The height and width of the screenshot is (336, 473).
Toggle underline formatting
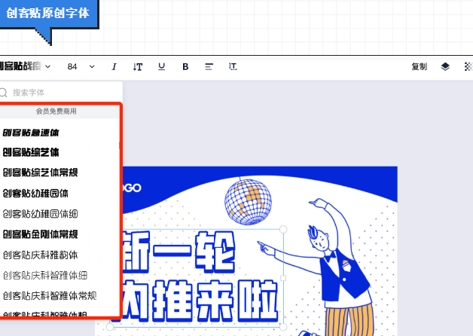click(x=162, y=66)
